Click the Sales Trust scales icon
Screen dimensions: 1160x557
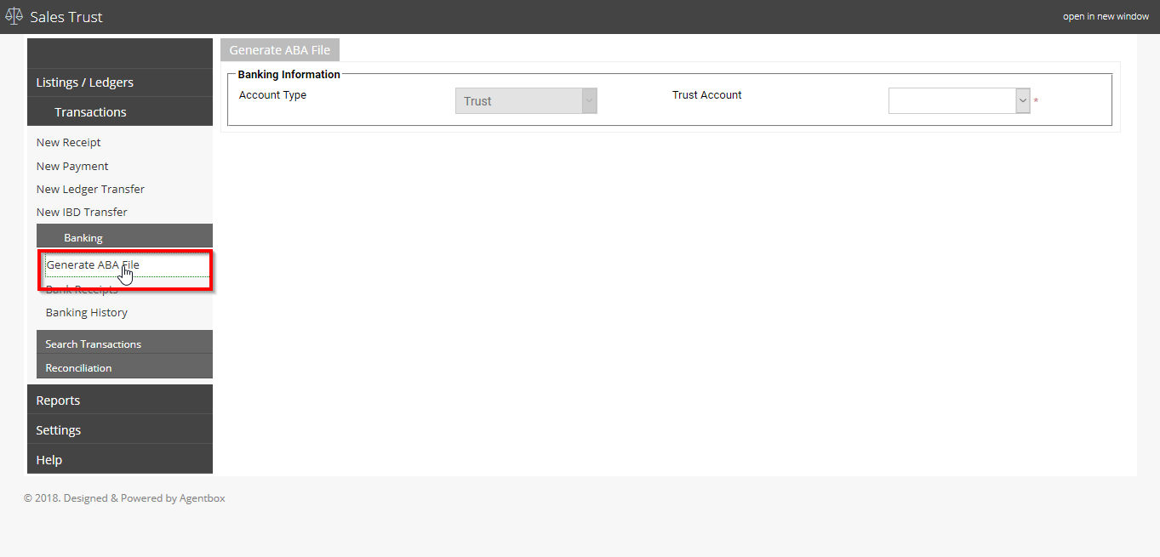click(x=14, y=16)
